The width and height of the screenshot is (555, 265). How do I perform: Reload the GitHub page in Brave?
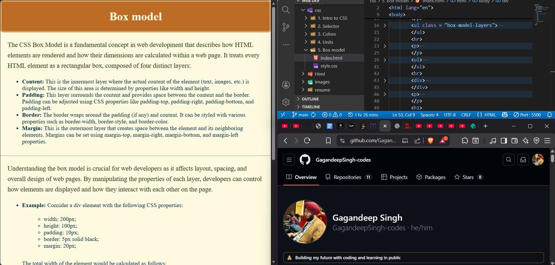307,141
